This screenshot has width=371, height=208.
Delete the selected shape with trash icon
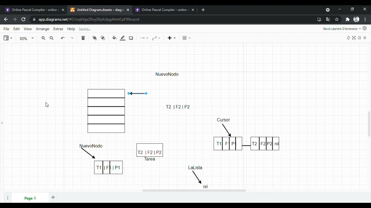(83, 38)
